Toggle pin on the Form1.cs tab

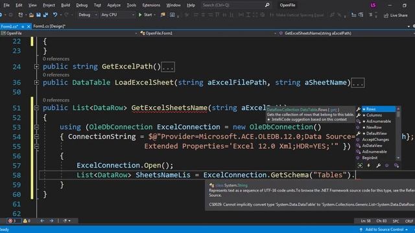pyautogui.click(x=23, y=27)
